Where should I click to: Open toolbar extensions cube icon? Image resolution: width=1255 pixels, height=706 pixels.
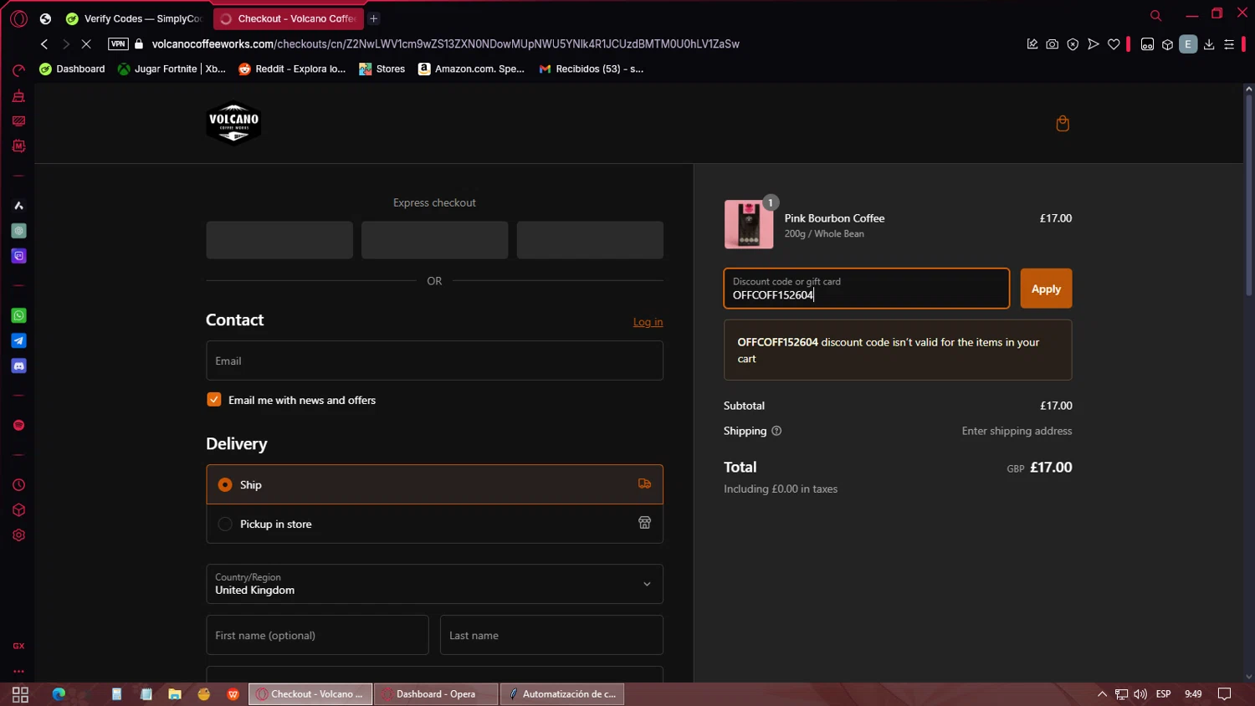pyautogui.click(x=1167, y=44)
